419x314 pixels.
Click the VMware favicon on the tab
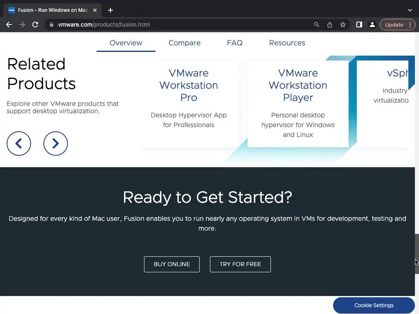(x=11, y=10)
